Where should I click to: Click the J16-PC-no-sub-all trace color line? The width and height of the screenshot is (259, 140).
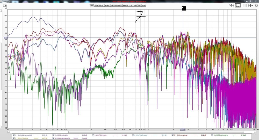point(195,135)
